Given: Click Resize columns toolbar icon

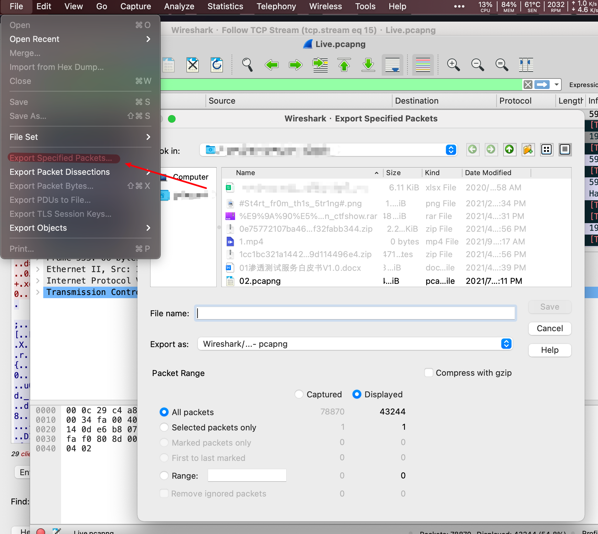Looking at the screenshot, I should [x=526, y=65].
